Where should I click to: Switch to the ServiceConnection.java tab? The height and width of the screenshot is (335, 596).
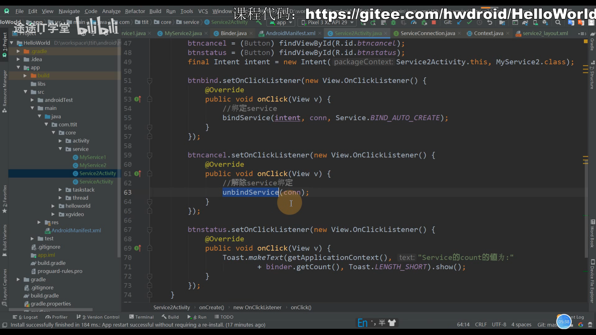(x=427, y=33)
